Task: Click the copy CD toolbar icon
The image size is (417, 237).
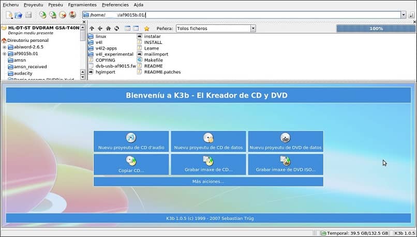Action: [x=42, y=15]
